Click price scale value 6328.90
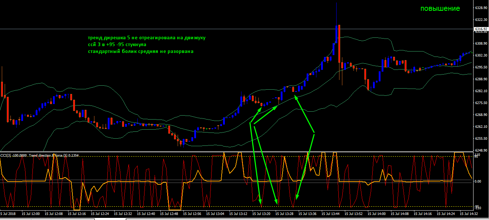 pos(481,8)
